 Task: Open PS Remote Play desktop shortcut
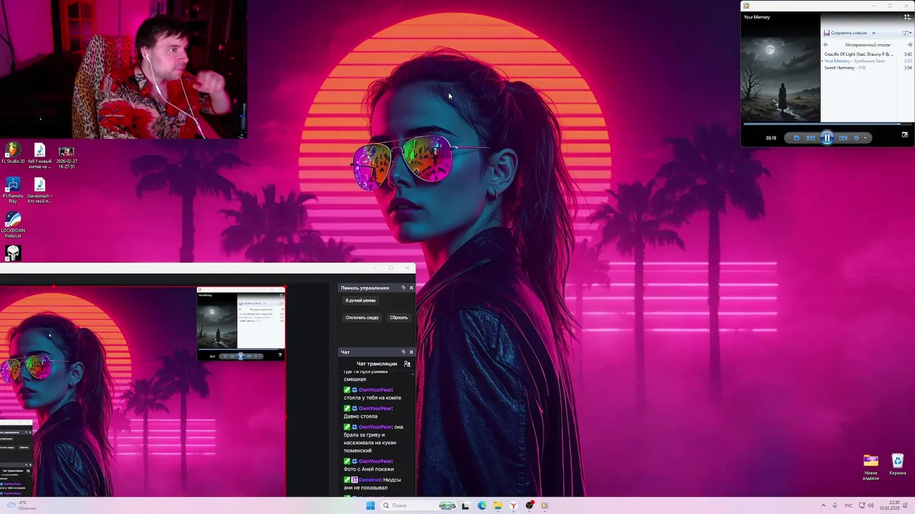13,191
